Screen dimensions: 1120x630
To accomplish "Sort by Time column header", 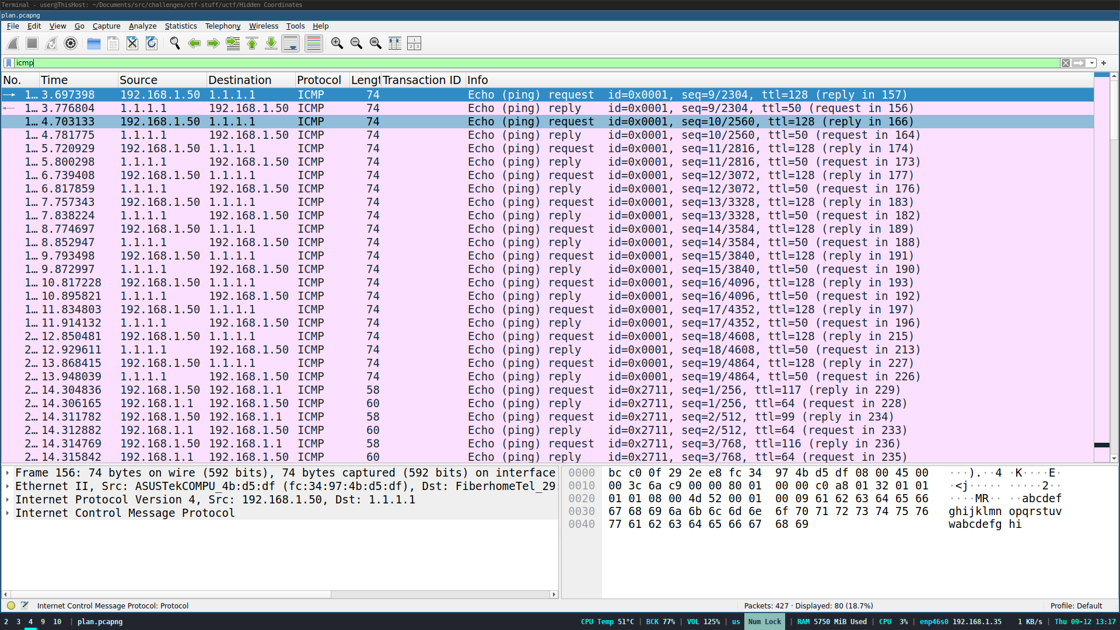I will pyautogui.click(x=78, y=80).
